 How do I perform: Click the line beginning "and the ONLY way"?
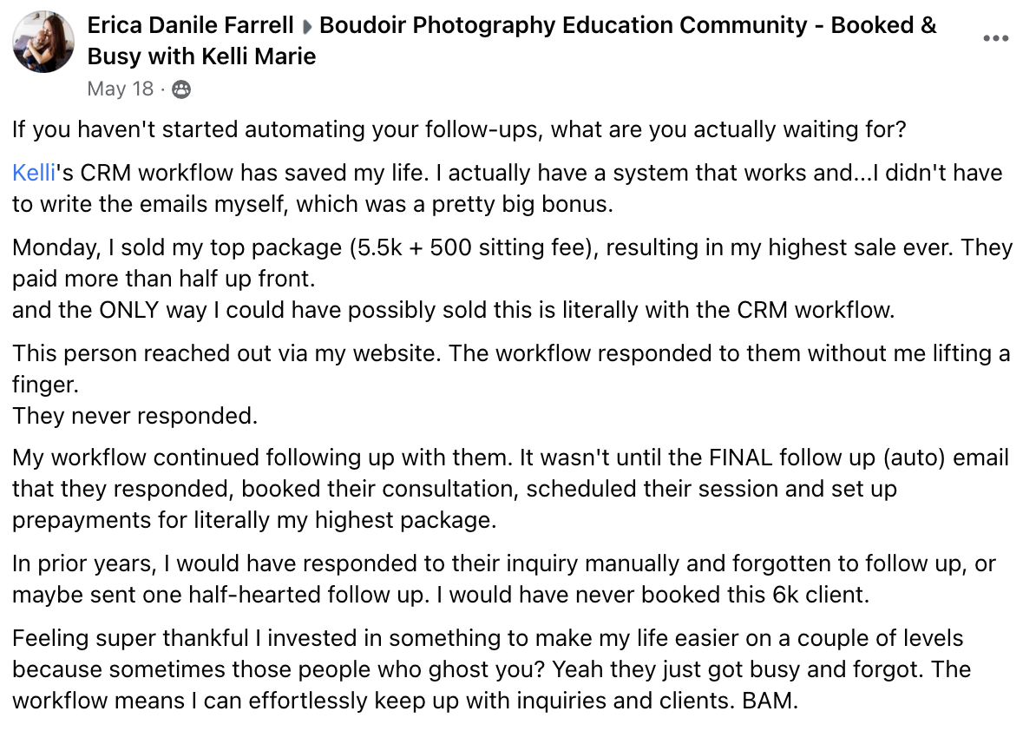452,309
